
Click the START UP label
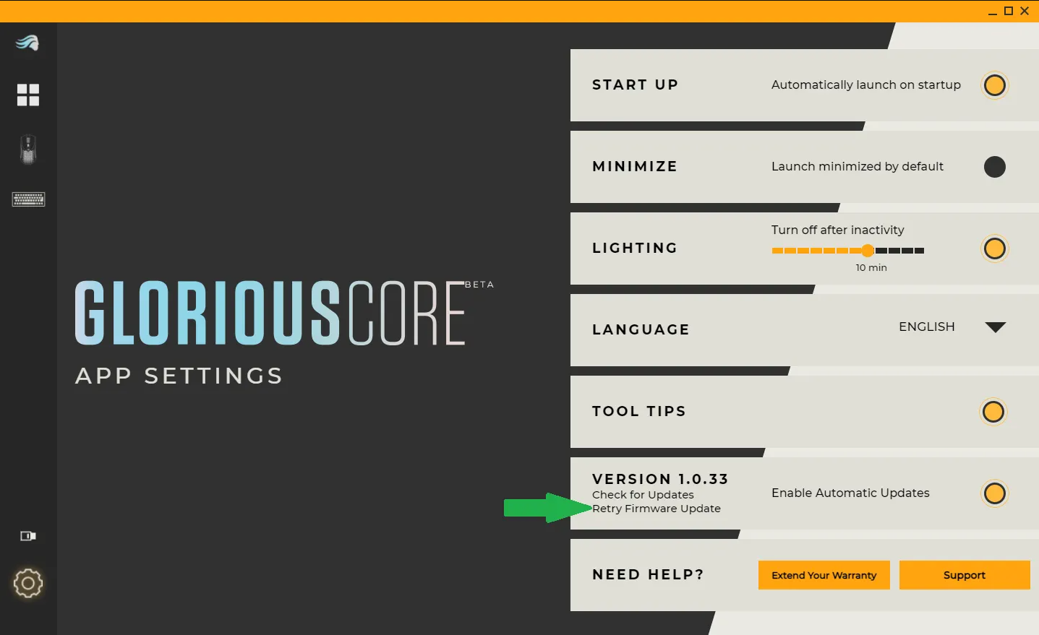[635, 85]
